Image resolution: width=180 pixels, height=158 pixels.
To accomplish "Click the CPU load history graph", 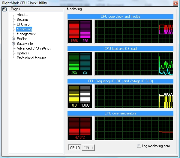I will tap(134, 64).
